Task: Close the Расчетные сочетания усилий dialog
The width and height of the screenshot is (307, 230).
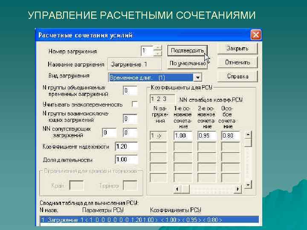Action: [x=256, y=35]
